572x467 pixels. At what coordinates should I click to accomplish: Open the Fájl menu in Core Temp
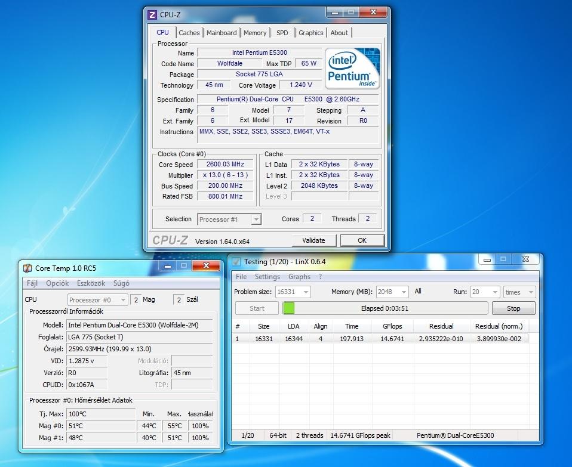coord(32,283)
